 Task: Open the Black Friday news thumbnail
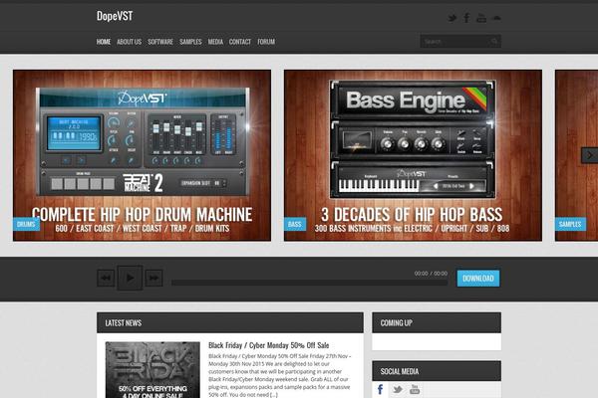152,370
